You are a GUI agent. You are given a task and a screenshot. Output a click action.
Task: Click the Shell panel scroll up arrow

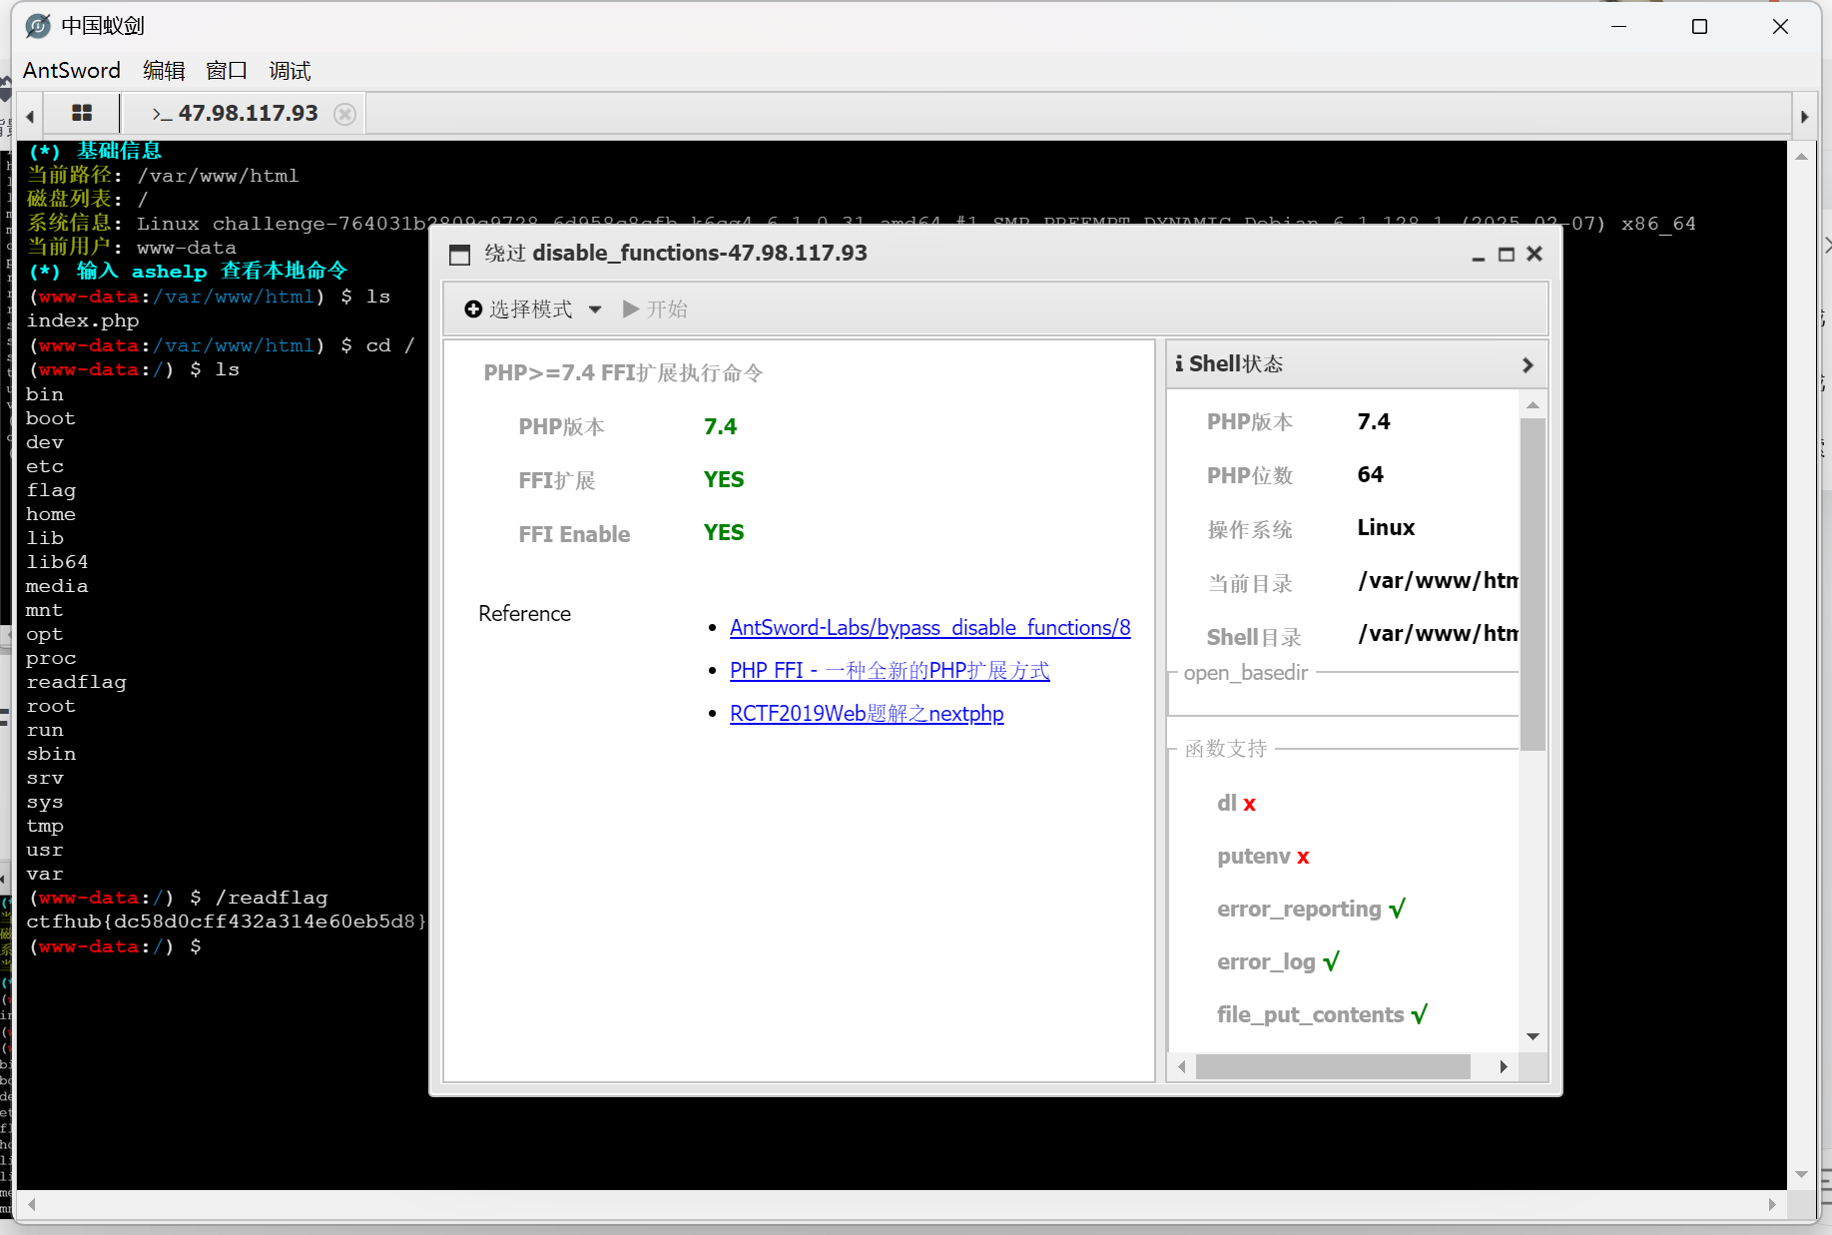point(1532,404)
